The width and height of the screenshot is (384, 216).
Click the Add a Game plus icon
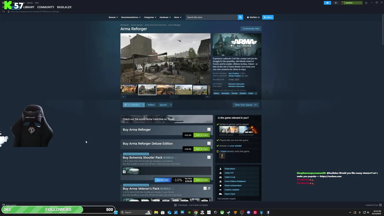coord(4,205)
